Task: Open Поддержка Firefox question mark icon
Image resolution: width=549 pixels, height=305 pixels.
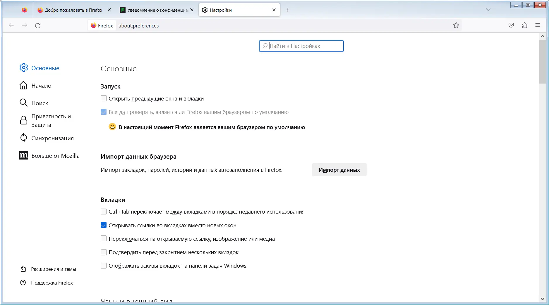Action: (x=23, y=283)
